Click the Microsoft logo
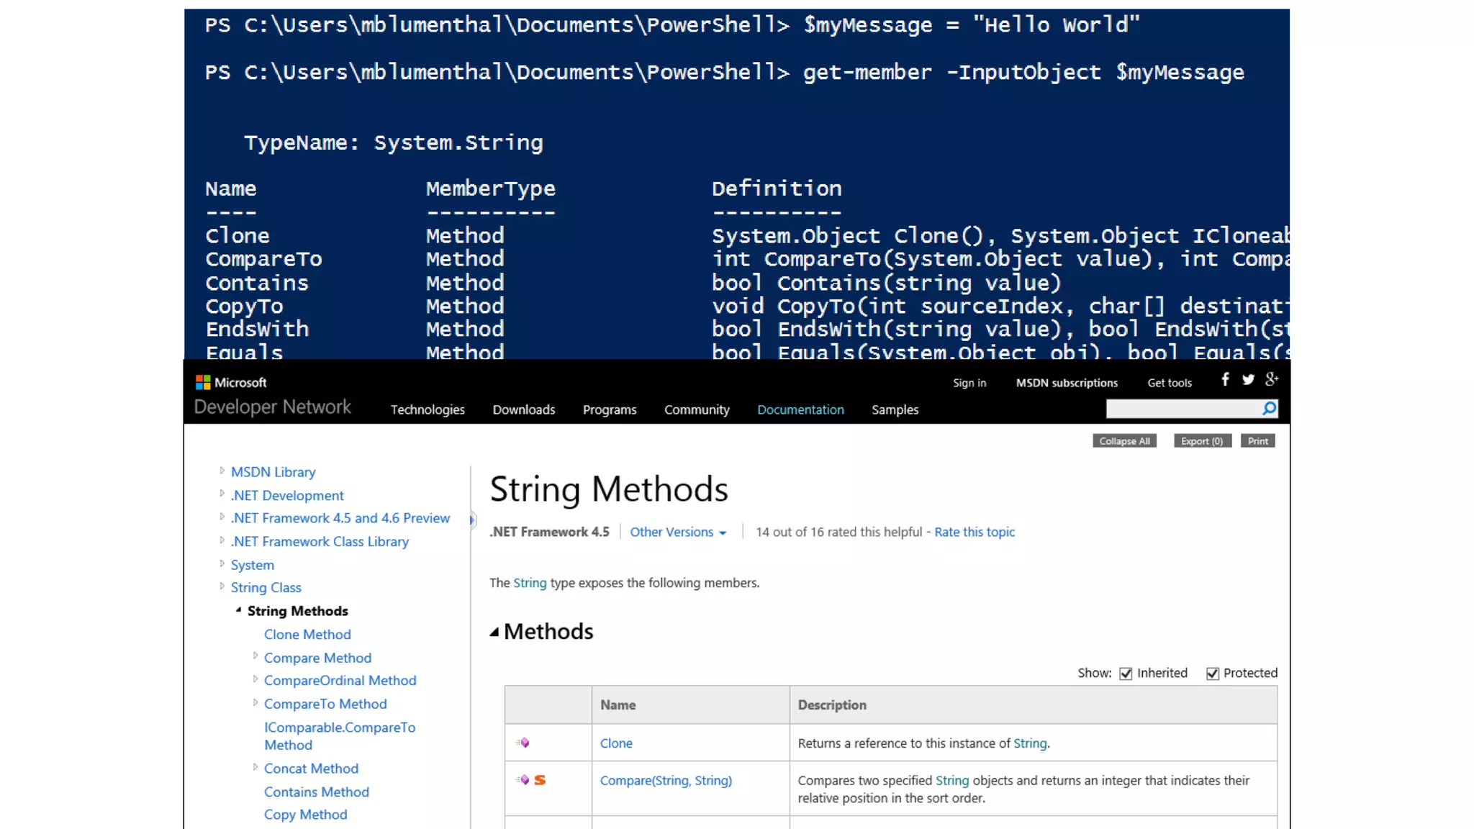This screenshot has width=1474, height=829. tap(204, 383)
